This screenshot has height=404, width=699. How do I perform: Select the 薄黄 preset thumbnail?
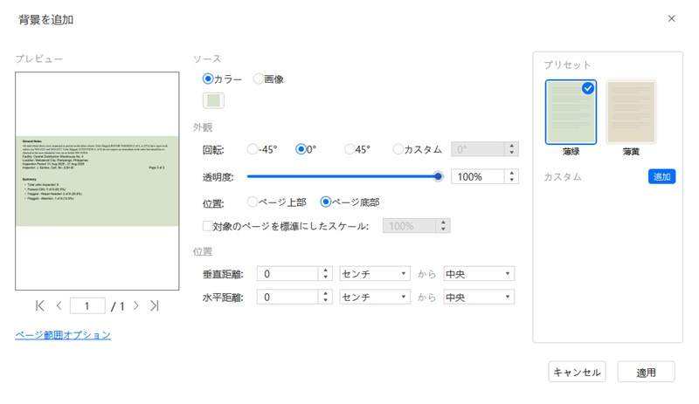pos(631,112)
